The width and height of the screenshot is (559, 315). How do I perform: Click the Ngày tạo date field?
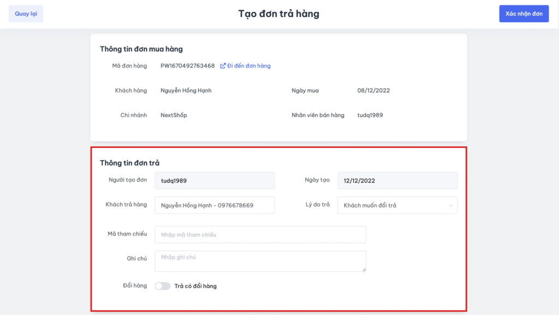point(397,180)
